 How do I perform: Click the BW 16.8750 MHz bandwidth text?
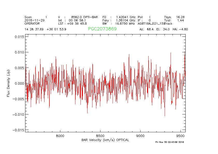tap(119, 24)
